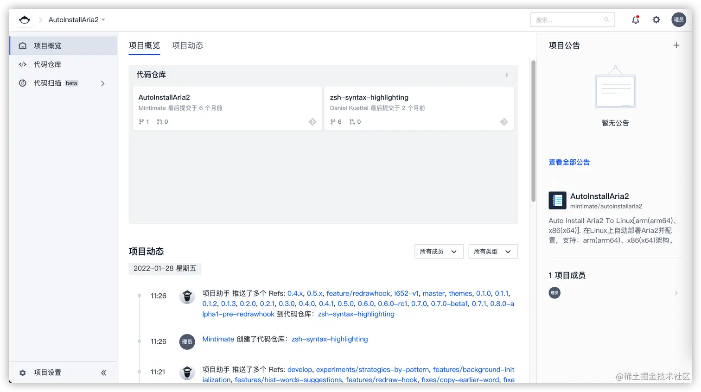Open 代码仓库 via the code icon in sidebar
This screenshot has width=701, height=392.
click(x=23, y=64)
